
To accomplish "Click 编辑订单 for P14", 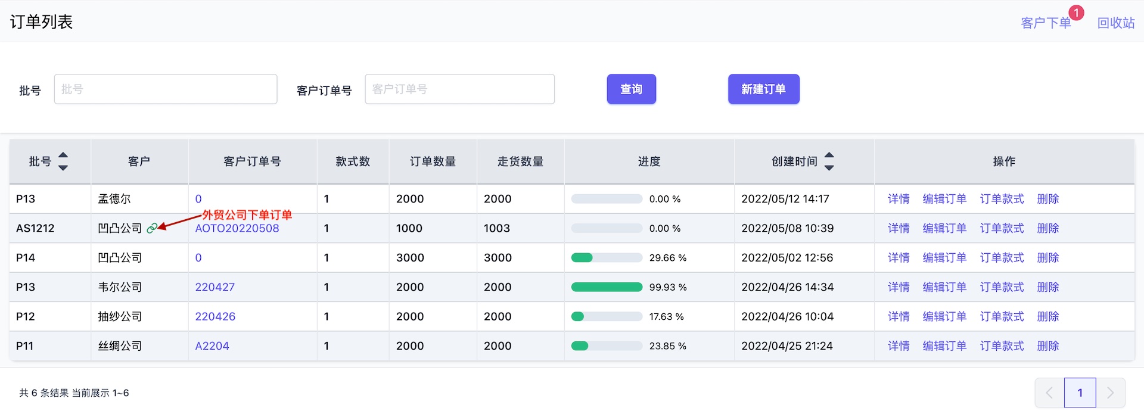I will tap(944, 257).
